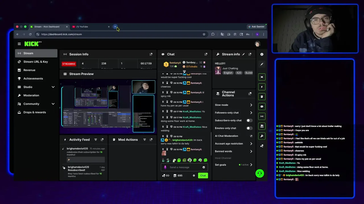This screenshot has width=364, height=204.
Task: Click femtanyll at the top of the chat leaderboard
Action: click(x=175, y=63)
